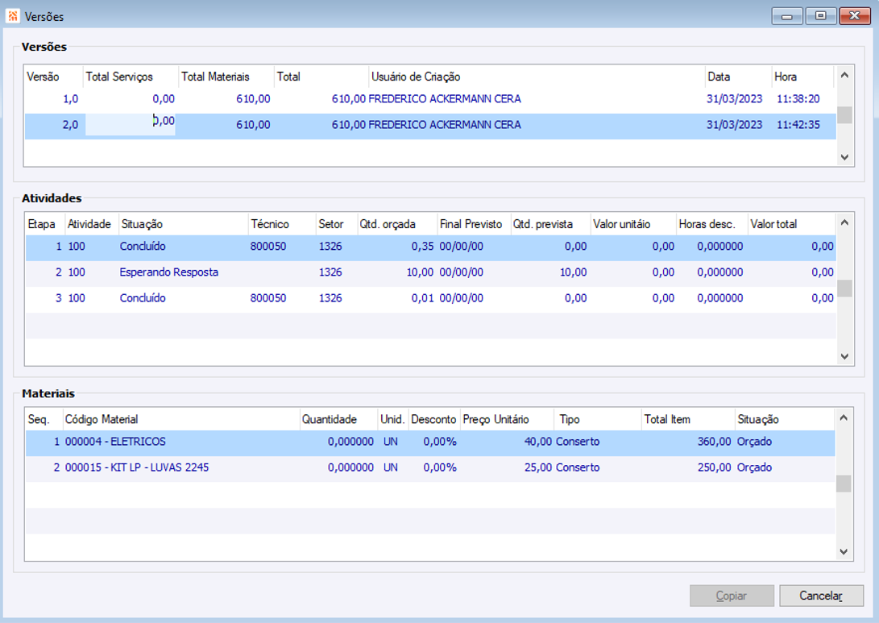Click the Situação column header in Atividades
Image resolution: width=879 pixels, height=623 pixels.
pos(141,224)
